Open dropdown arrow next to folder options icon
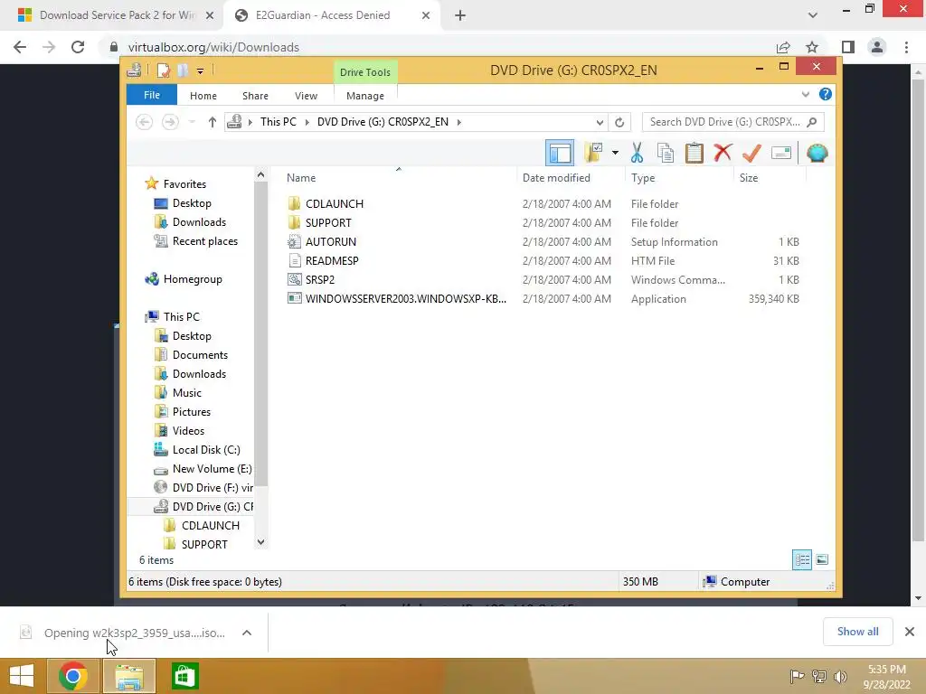This screenshot has width=926, height=694. pos(615,153)
